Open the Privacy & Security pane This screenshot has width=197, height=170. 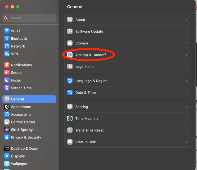pos(26,137)
